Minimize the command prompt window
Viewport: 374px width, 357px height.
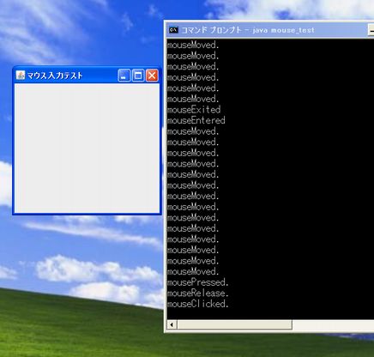click(371, 30)
